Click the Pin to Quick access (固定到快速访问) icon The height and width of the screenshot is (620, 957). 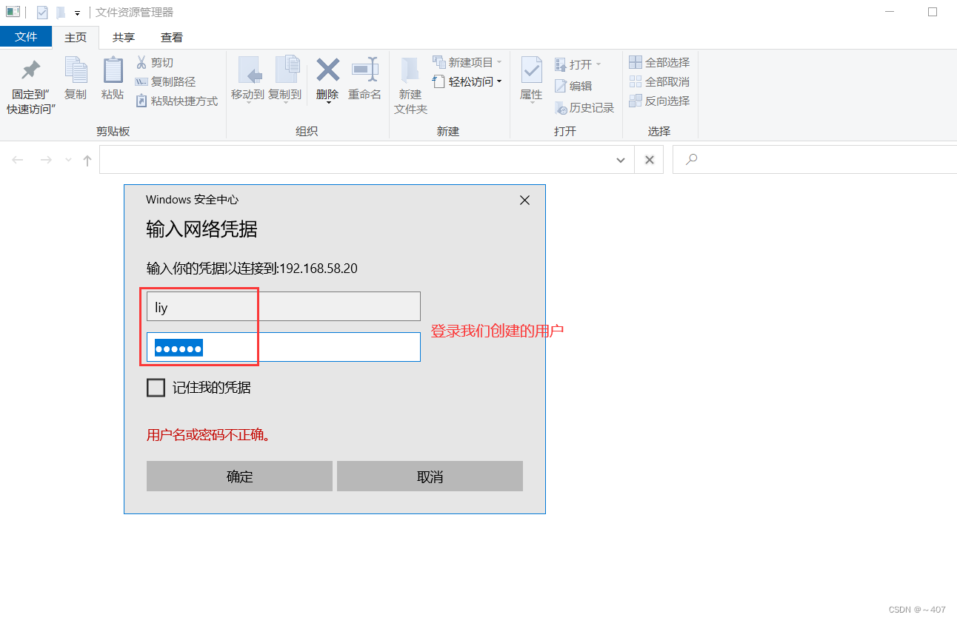(30, 70)
